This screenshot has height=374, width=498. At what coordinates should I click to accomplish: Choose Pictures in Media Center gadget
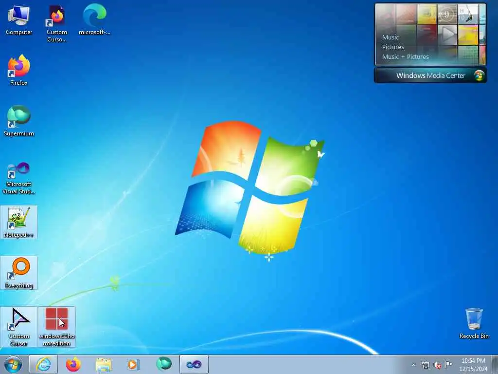[x=393, y=47]
